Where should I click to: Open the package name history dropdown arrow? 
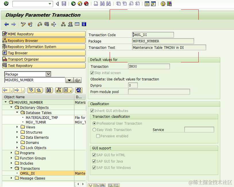click(69, 80)
